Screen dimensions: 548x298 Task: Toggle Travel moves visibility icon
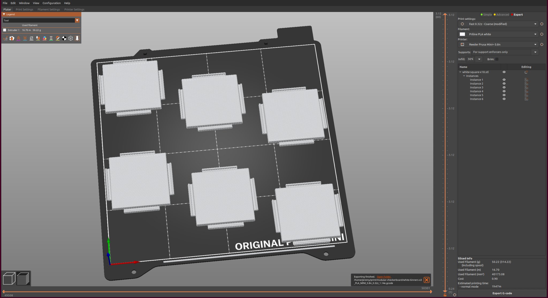tap(5, 38)
